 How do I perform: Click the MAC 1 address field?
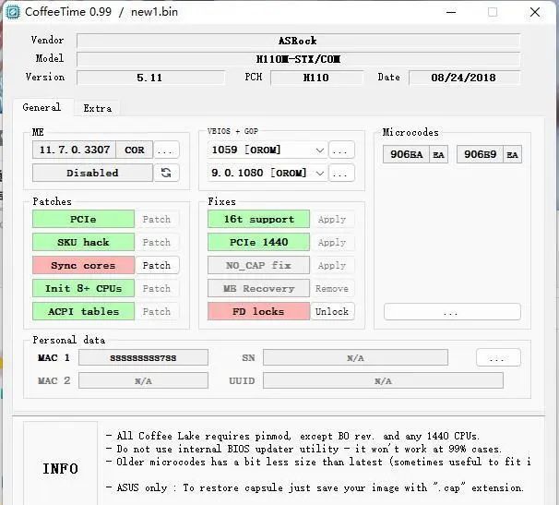(143, 357)
